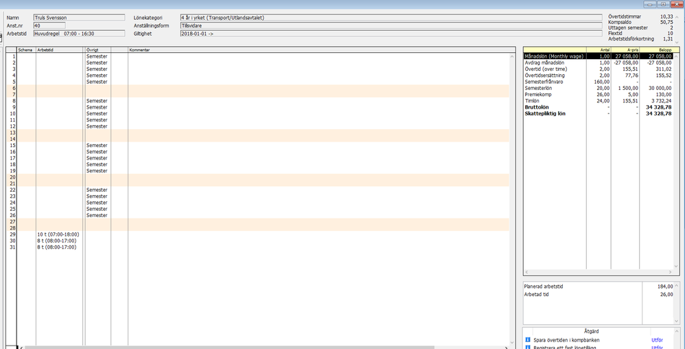The width and height of the screenshot is (685, 349).
Task: Click the Giltighet field 2018-01-01
Action: click(x=390, y=33)
